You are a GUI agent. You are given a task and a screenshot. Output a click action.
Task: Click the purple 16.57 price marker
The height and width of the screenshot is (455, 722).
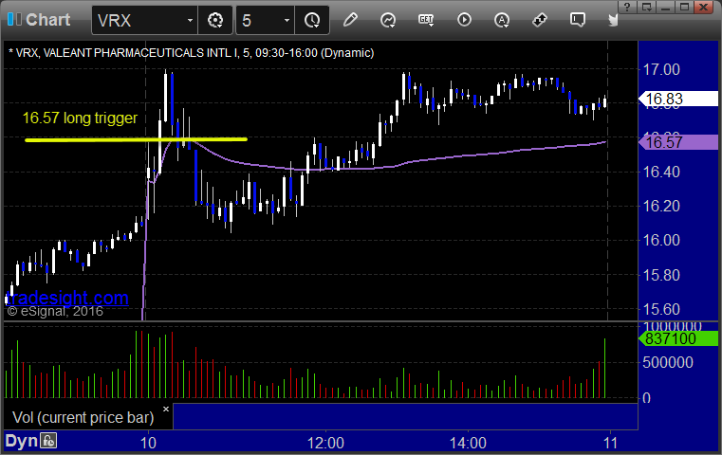click(x=677, y=142)
